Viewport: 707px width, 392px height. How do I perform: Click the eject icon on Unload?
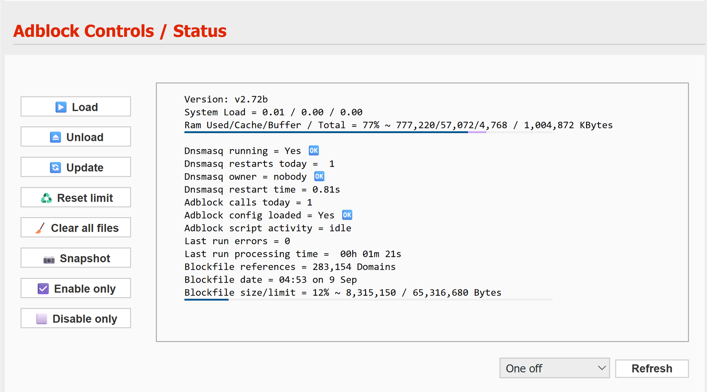click(56, 137)
